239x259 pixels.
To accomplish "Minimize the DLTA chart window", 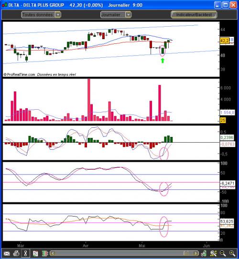I will coord(217,5).
